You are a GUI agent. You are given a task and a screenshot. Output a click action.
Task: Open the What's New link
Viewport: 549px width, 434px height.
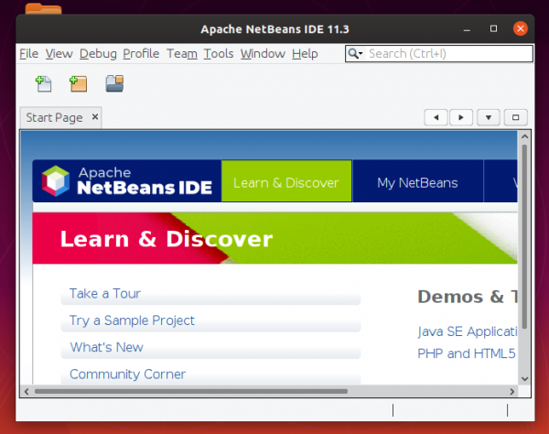pos(107,348)
